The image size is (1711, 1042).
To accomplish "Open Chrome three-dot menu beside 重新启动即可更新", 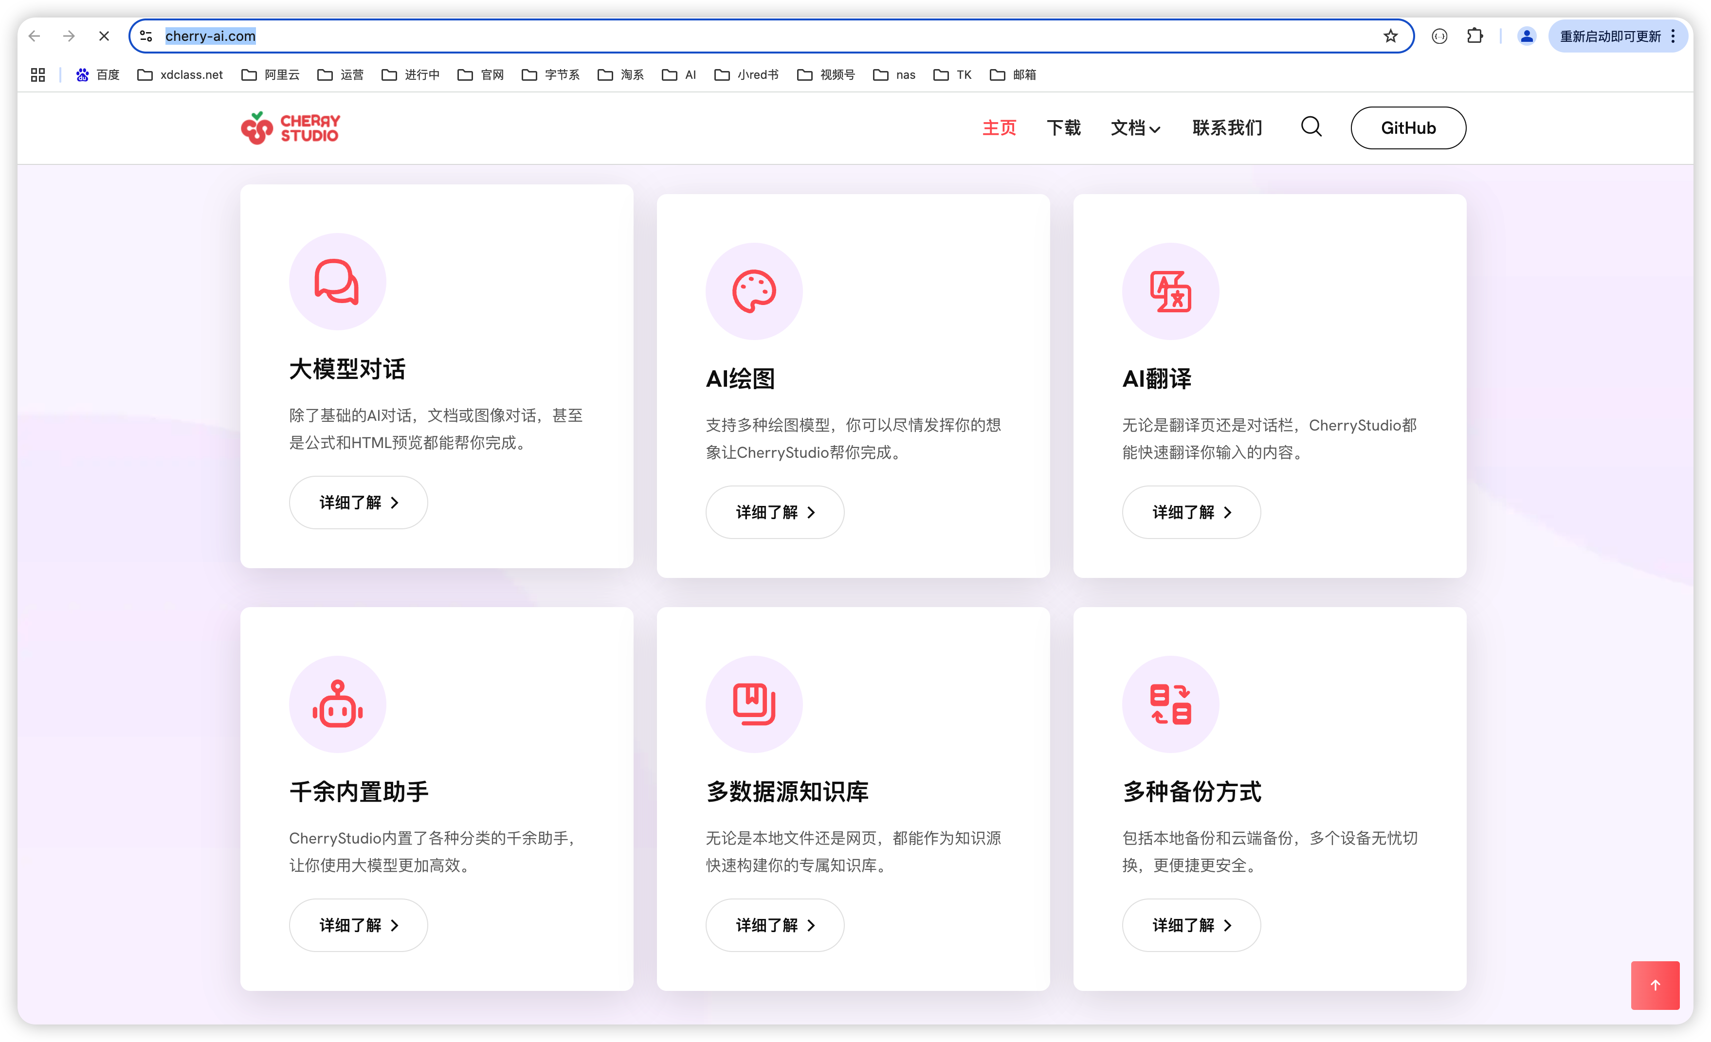I will pyautogui.click(x=1673, y=36).
